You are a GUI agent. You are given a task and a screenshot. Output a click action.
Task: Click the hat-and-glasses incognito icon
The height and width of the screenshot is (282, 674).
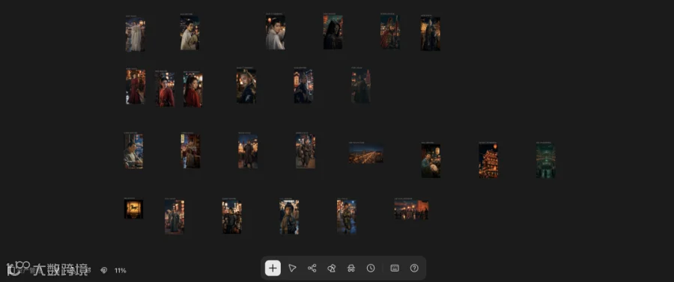pyautogui.click(x=351, y=269)
